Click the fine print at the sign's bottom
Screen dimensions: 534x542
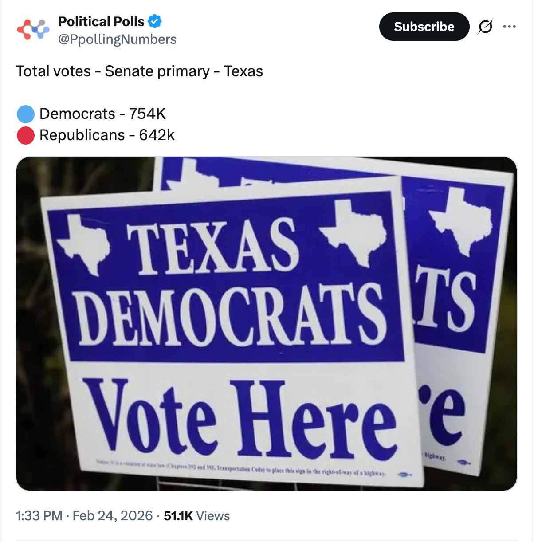click(242, 469)
